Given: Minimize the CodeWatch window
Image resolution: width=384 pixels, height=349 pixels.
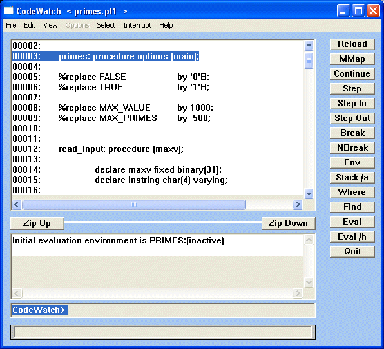Looking at the screenshot, I should coord(343,11).
